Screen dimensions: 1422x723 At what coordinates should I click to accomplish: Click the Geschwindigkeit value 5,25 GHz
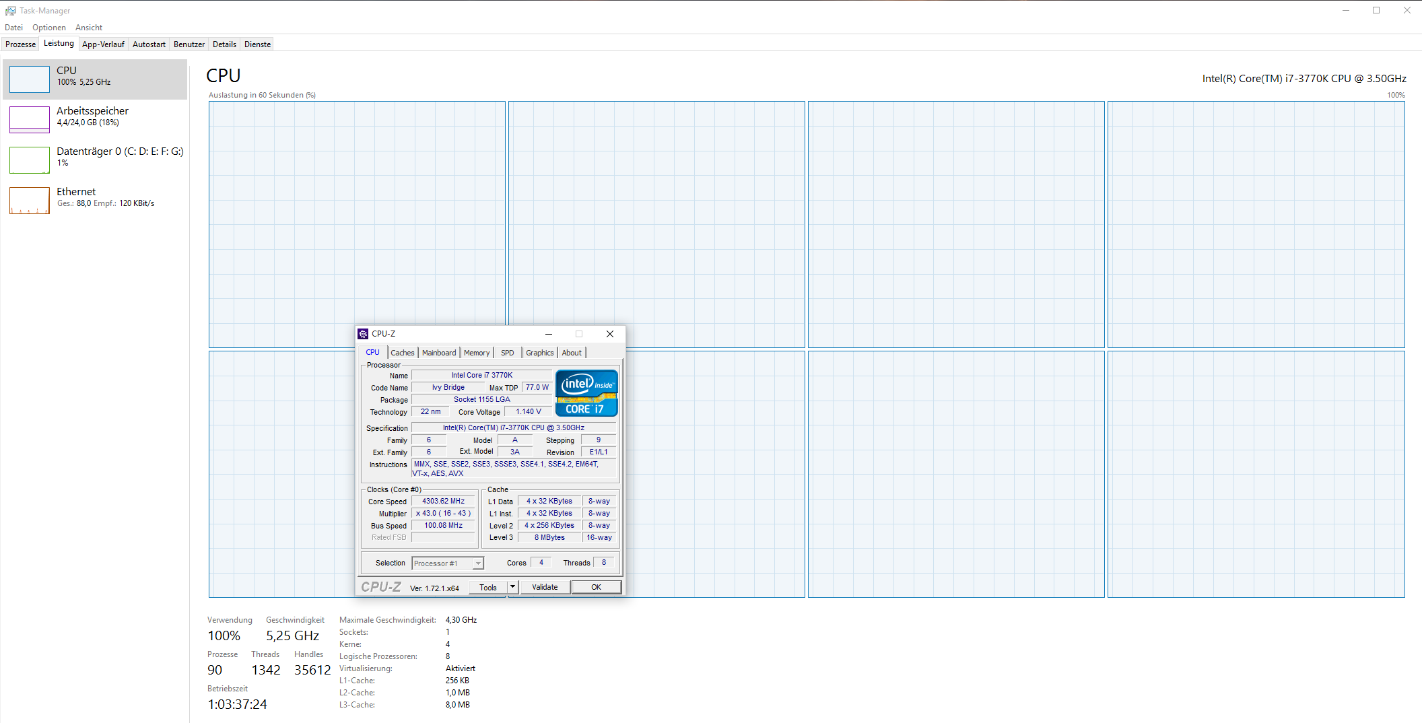click(292, 636)
